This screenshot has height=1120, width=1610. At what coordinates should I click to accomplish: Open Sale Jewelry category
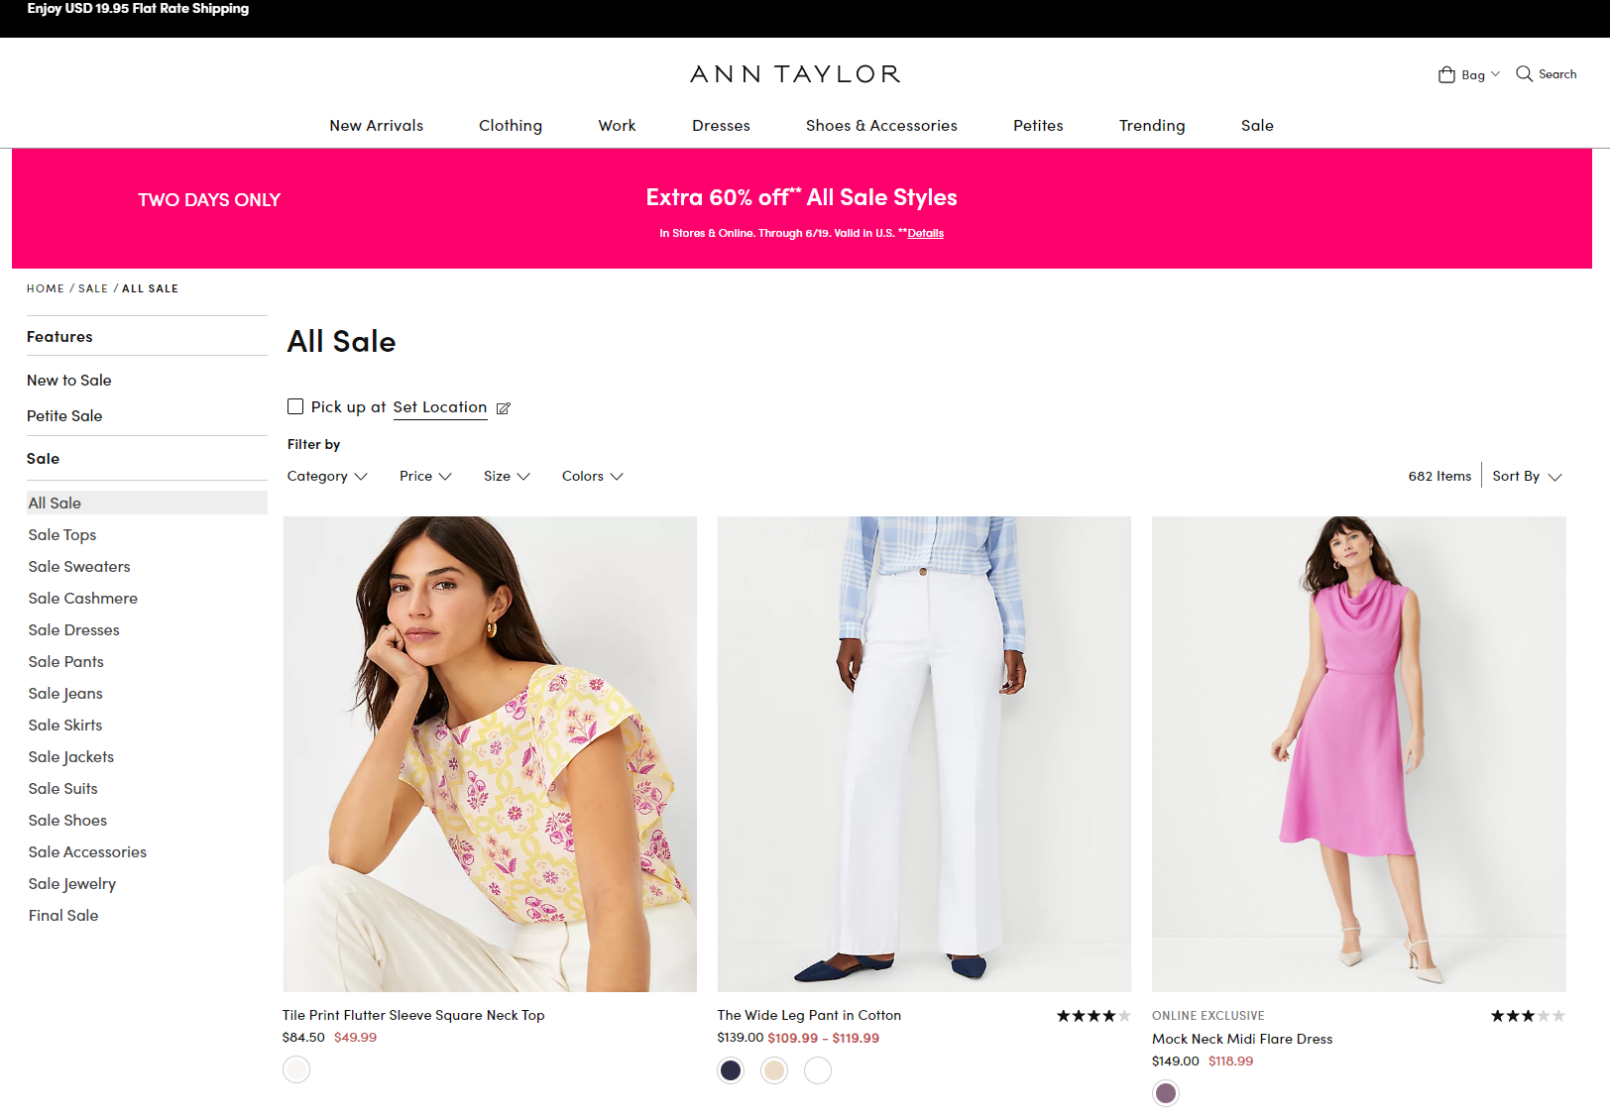pos(72,884)
